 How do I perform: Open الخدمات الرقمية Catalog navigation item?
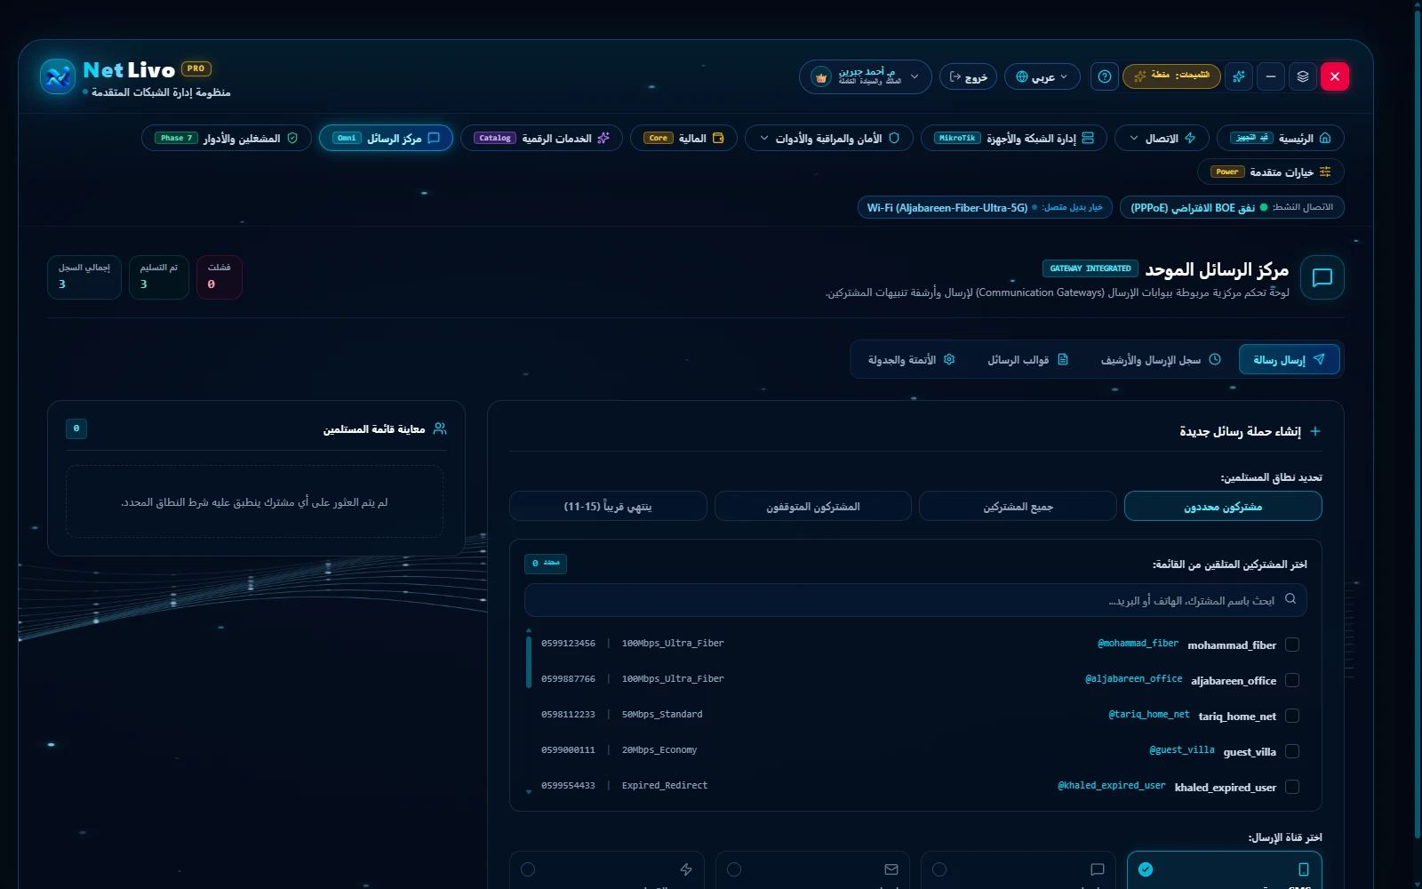point(541,138)
